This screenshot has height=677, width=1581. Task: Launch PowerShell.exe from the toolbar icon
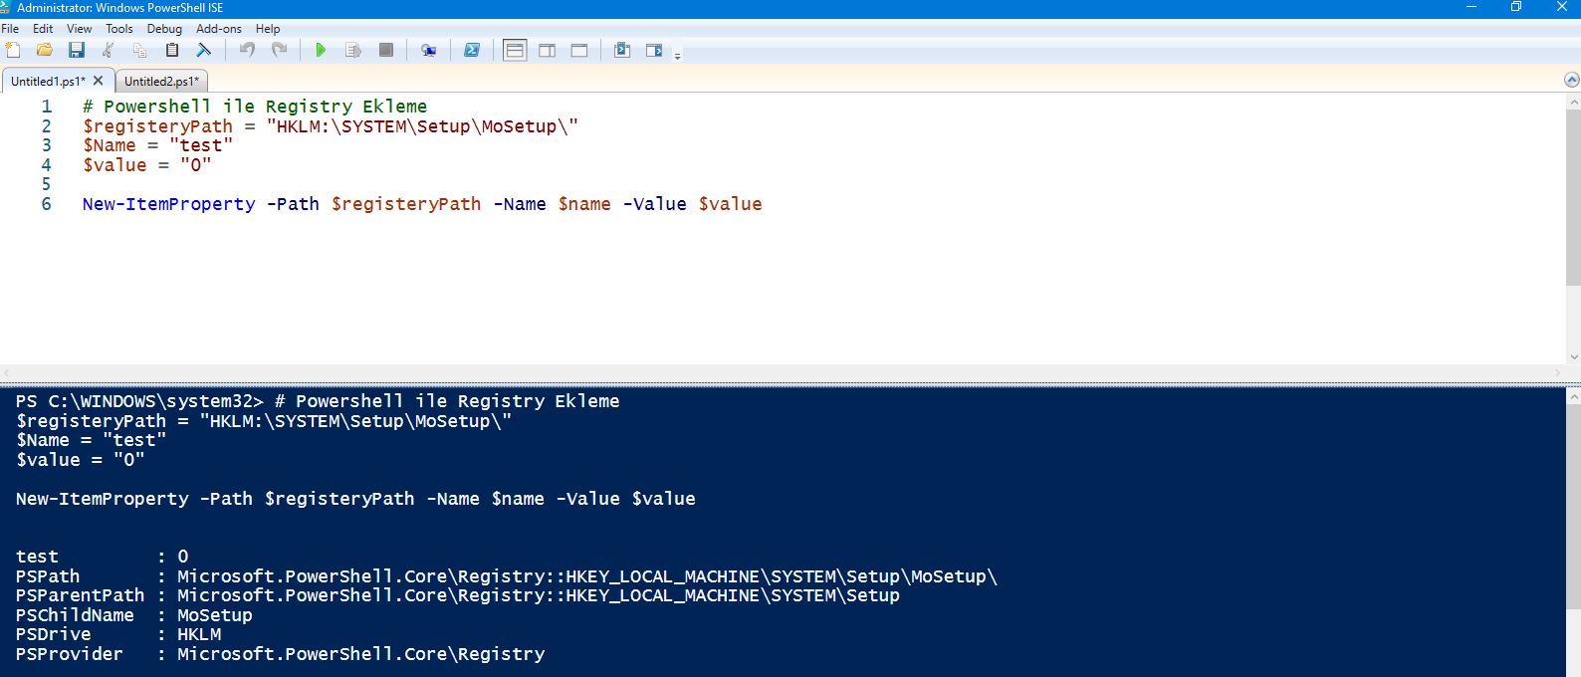[x=472, y=50]
